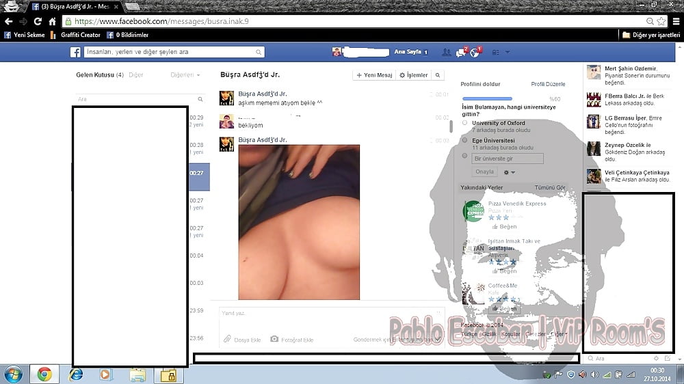Open the globe notifications icon
The image size is (684, 384).
point(475,53)
